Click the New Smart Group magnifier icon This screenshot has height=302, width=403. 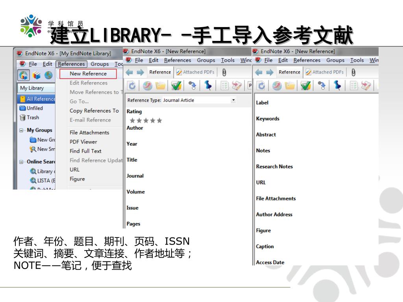click(x=33, y=149)
